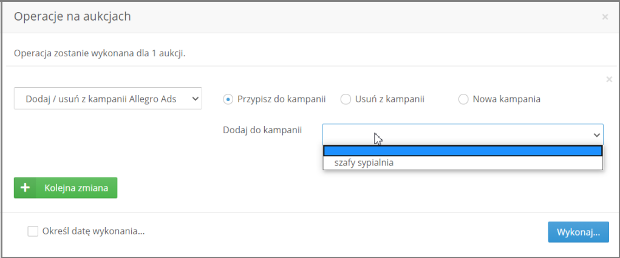Choose the Usuń z kampanii radio option
Screen dimensions: 620x258
[346, 99]
